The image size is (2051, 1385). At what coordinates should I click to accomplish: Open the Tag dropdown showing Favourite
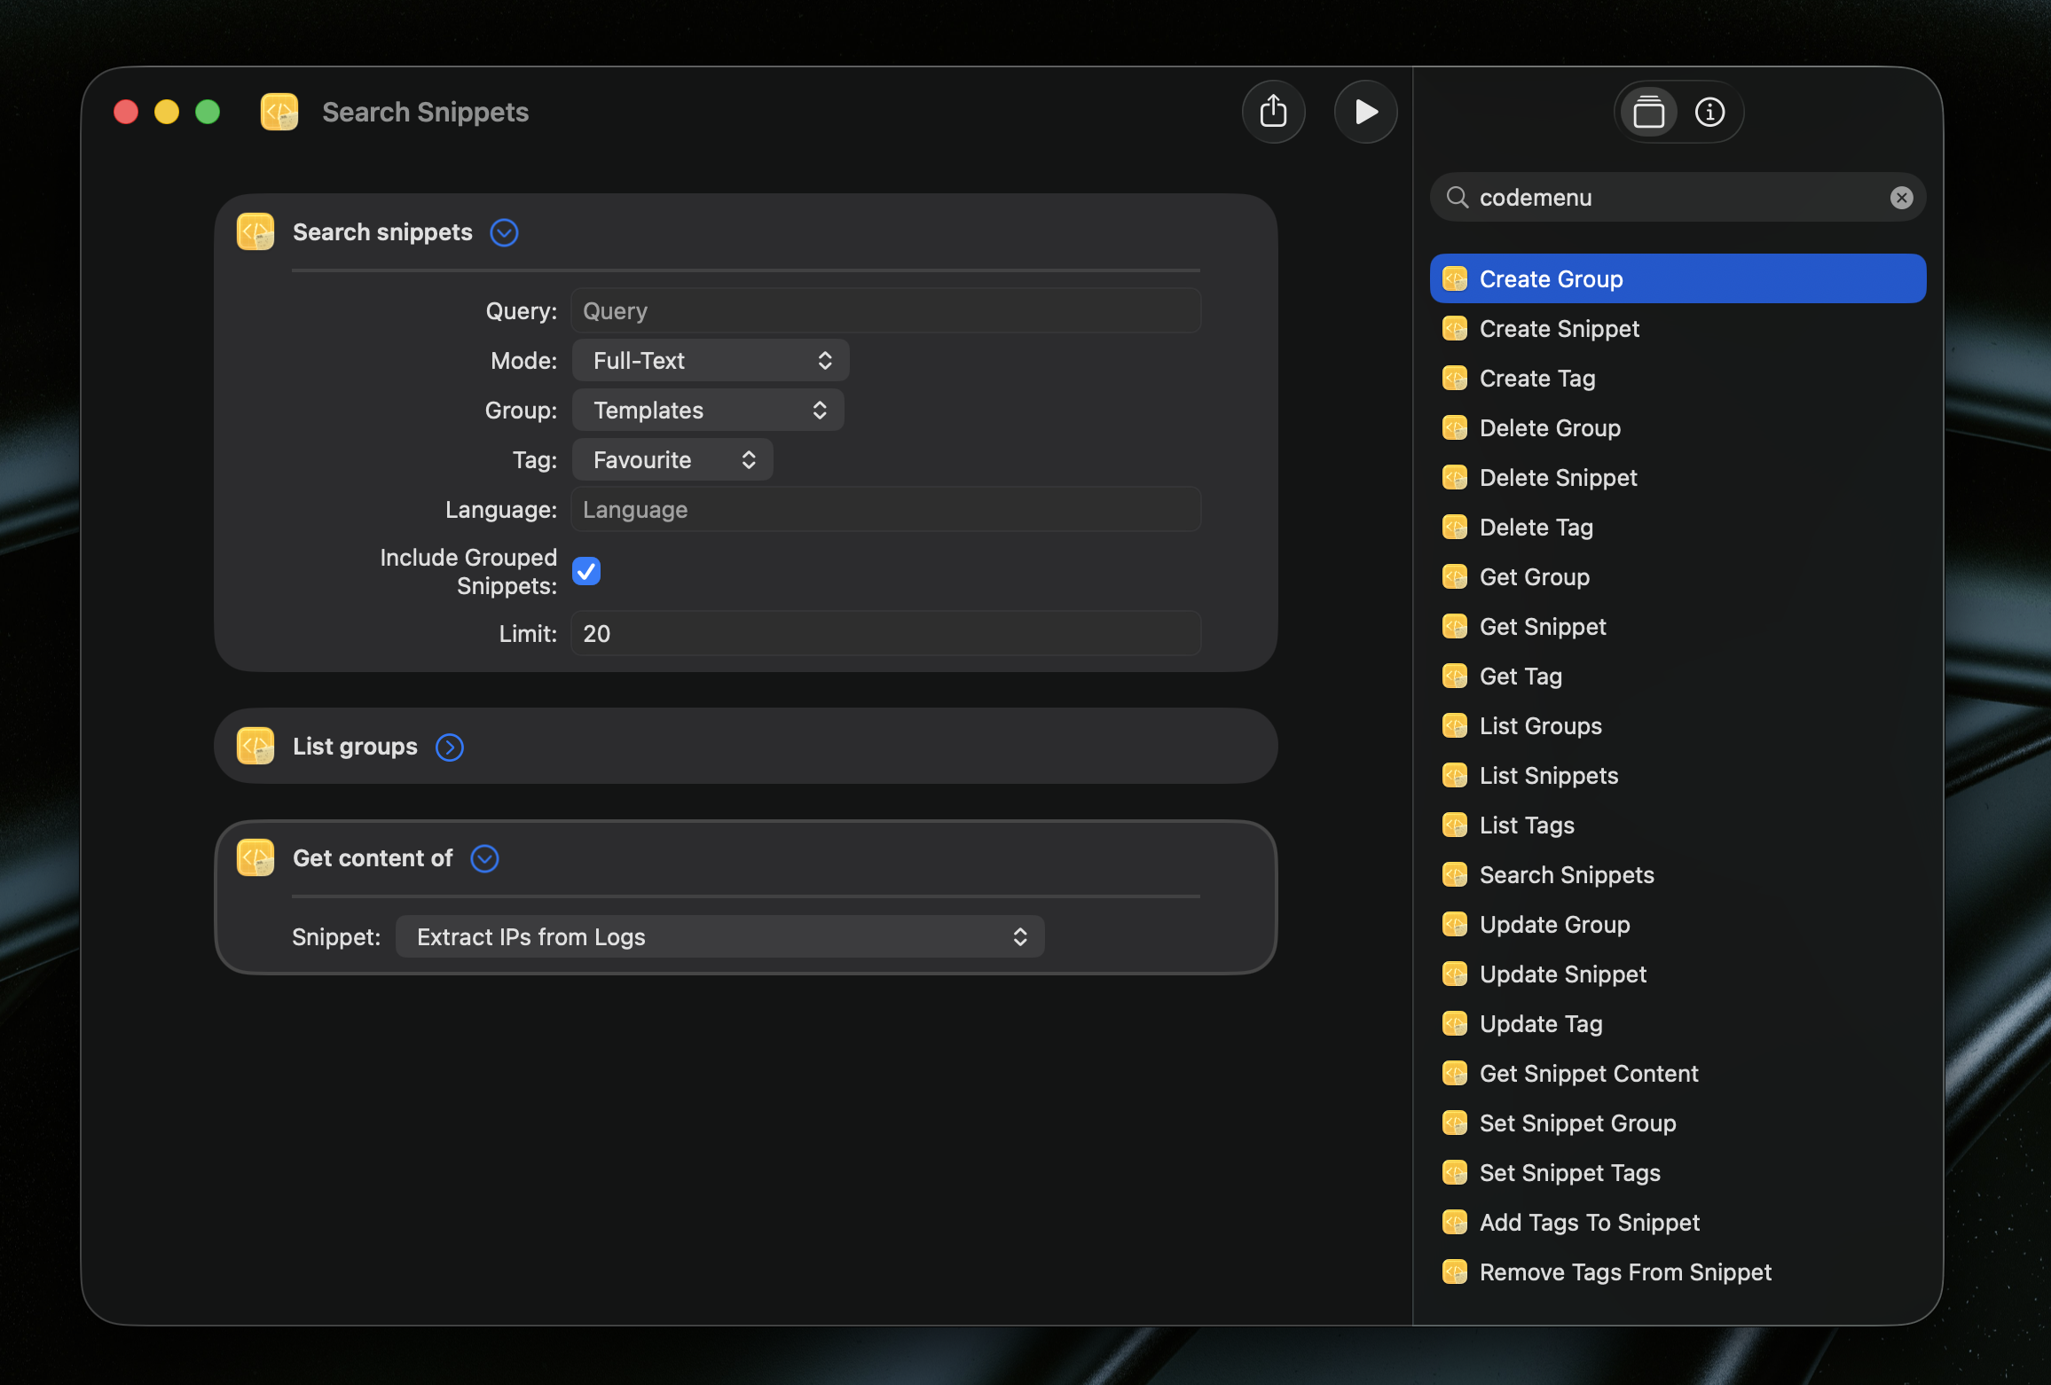click(672, 459)
